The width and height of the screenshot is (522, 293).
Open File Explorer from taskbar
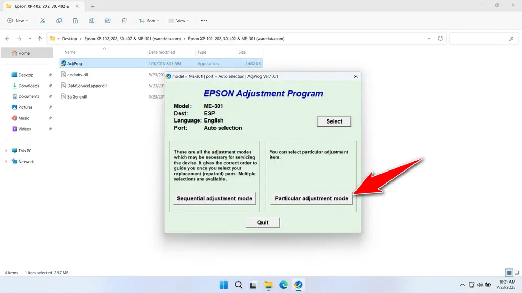(268, 285)
